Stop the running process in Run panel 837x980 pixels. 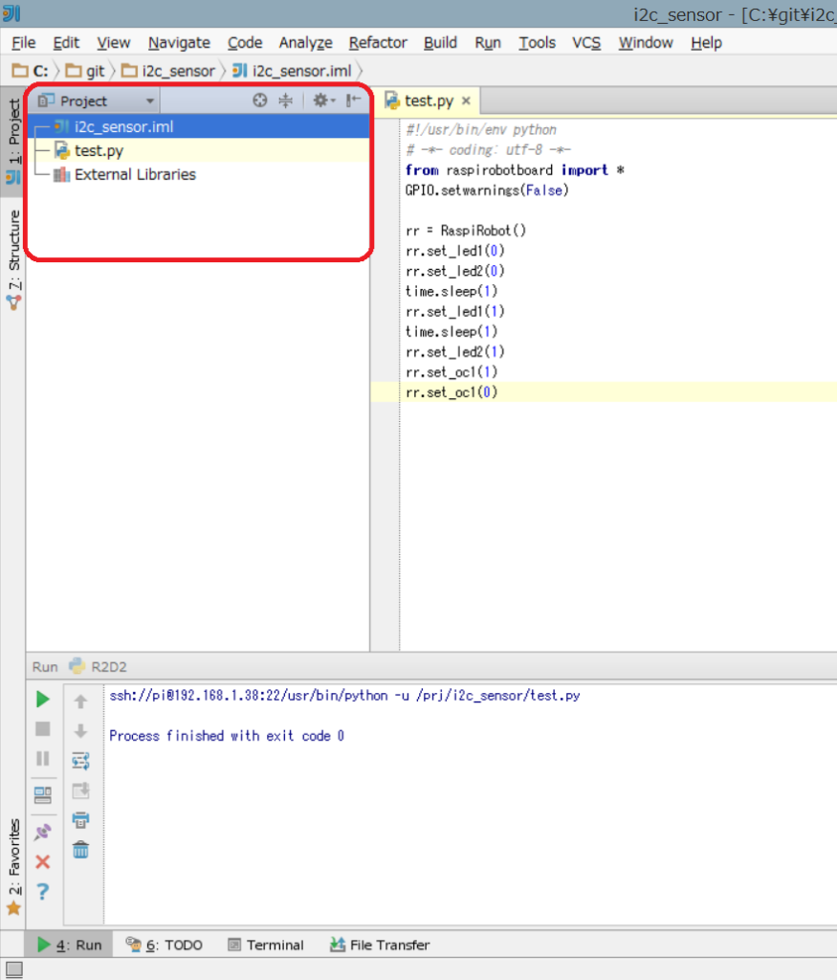click(42, 729)
